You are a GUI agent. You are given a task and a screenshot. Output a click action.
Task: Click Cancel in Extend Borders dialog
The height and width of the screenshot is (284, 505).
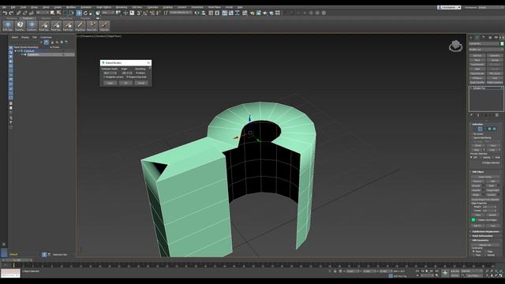(x=141, y=83)
